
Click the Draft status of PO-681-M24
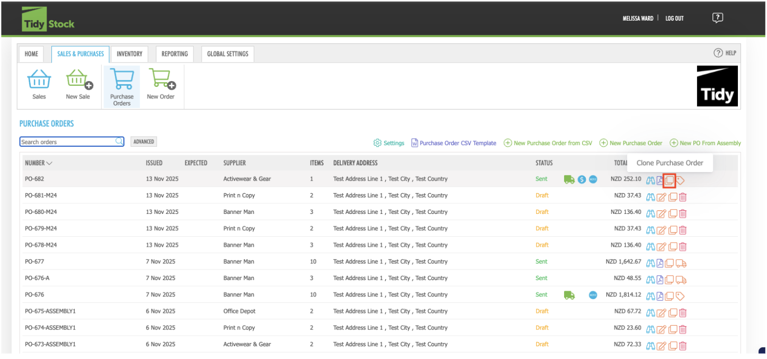click(x=542, y=195)
